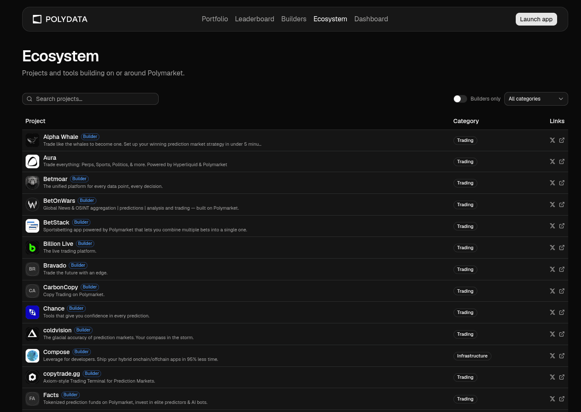
Task: Click the Trading tag on Aura row
Action: coord(465,161)
